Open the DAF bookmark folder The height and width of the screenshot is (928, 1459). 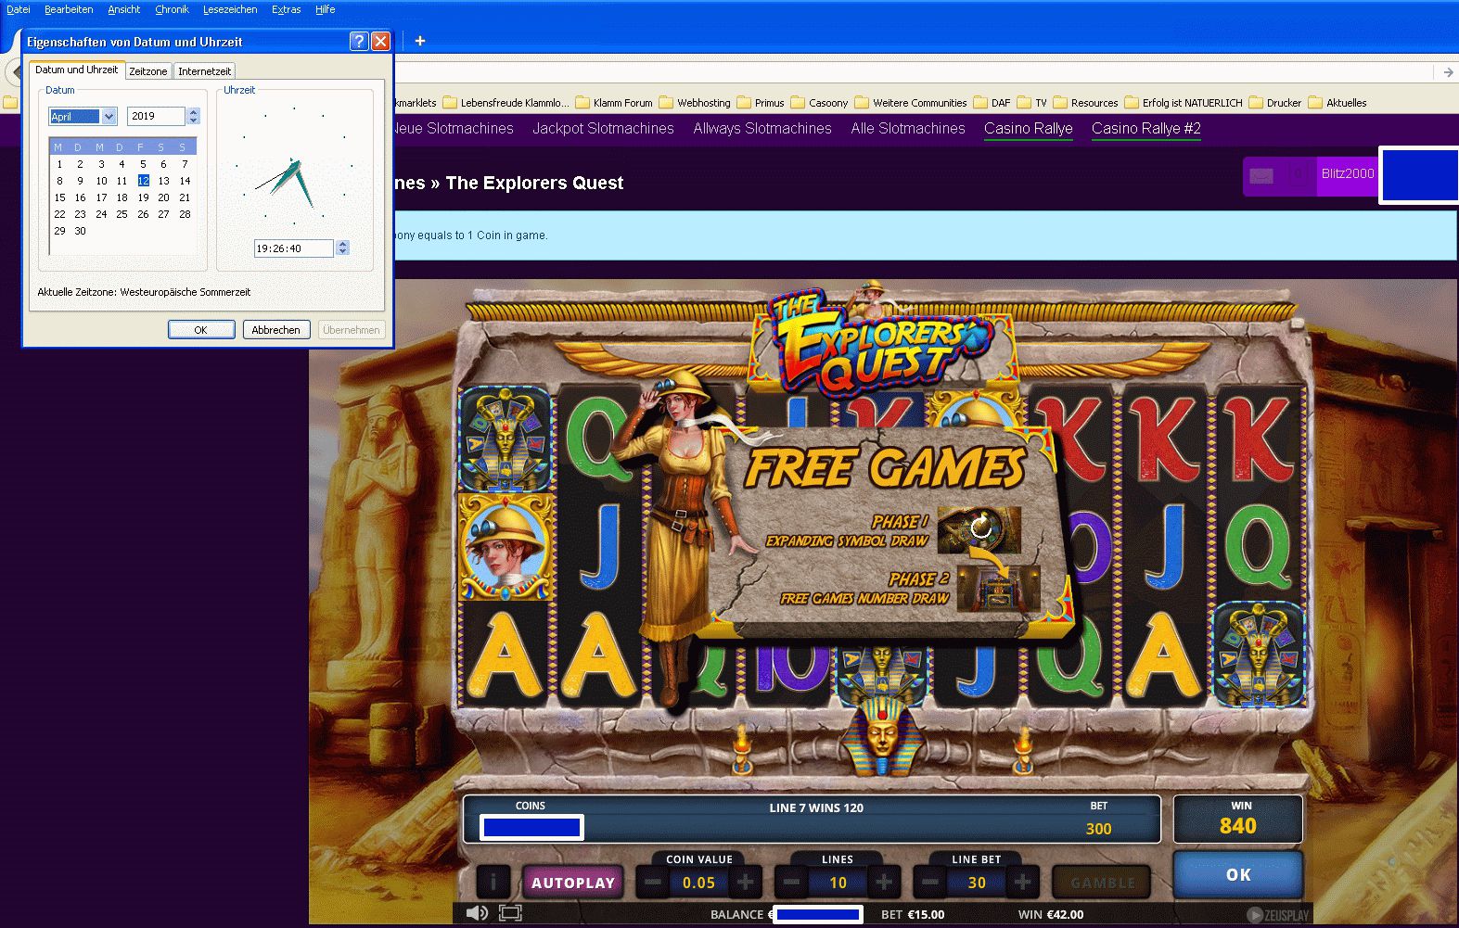[992, 103]
